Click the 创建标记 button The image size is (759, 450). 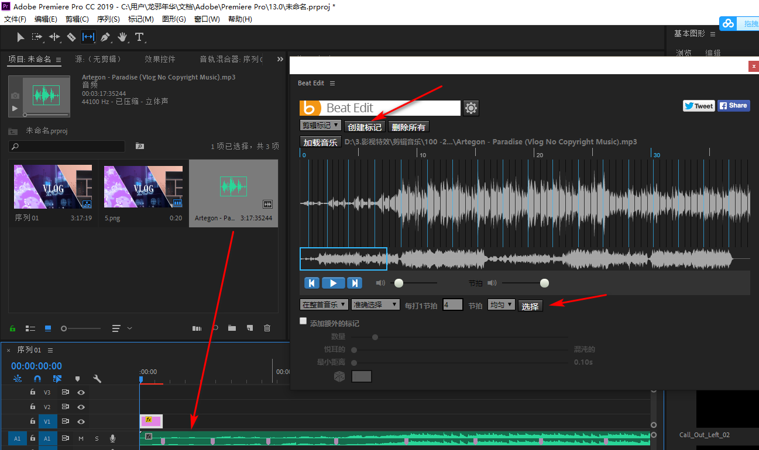[364, 127]
